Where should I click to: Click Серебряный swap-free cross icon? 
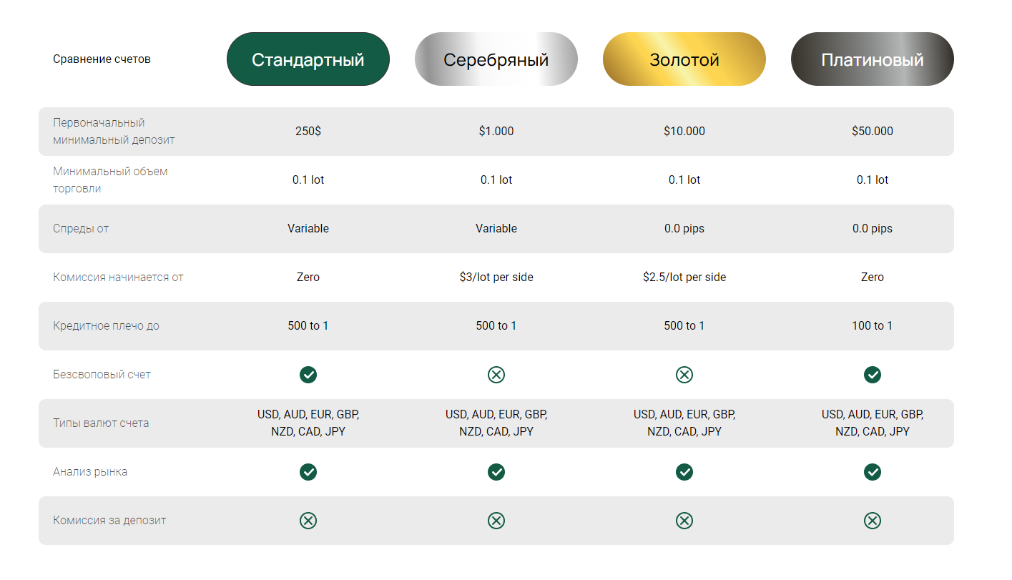[496, 375]
